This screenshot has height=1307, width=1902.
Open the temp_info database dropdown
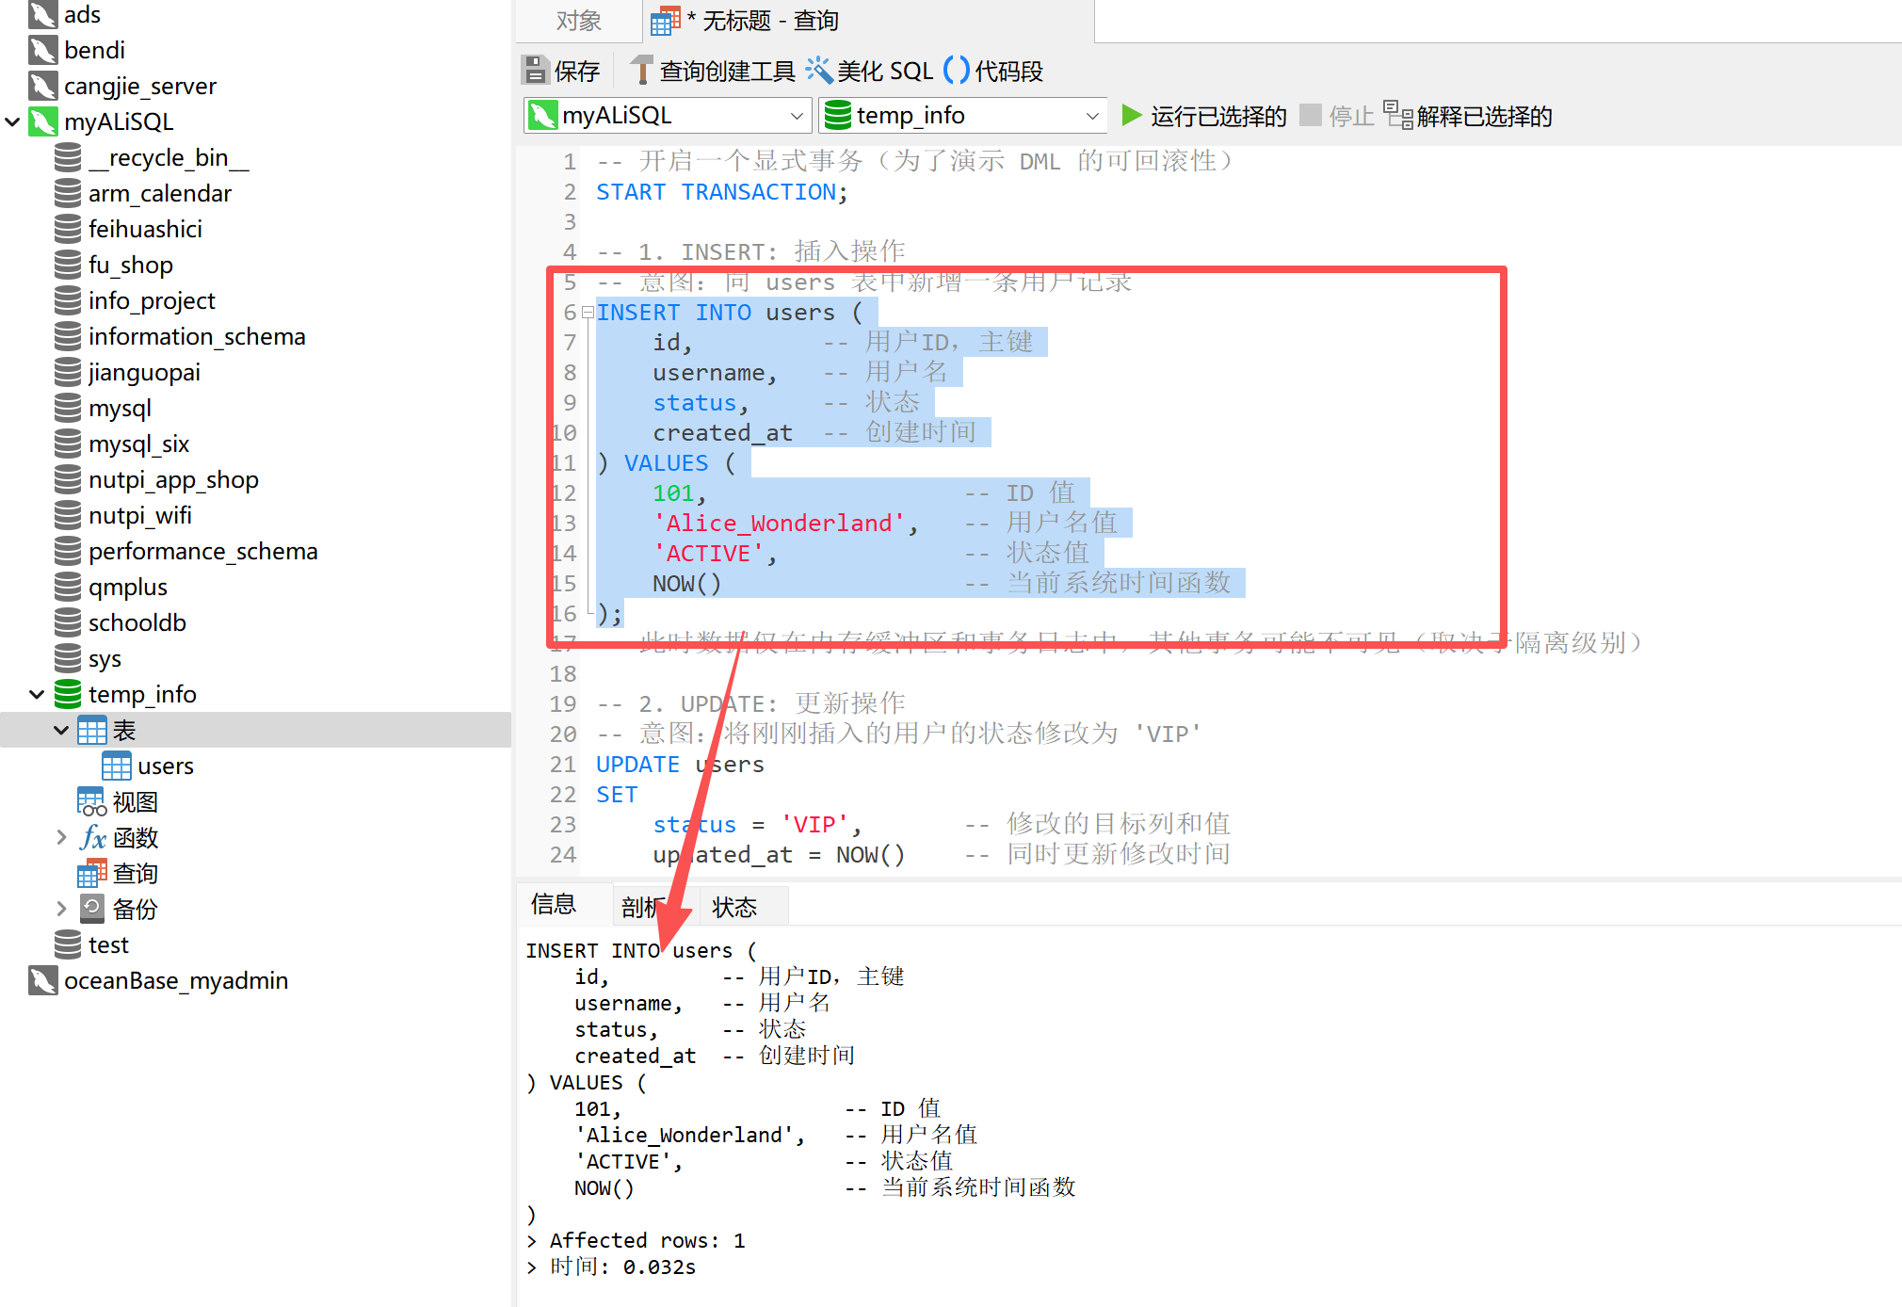[x=1091, y=116]
